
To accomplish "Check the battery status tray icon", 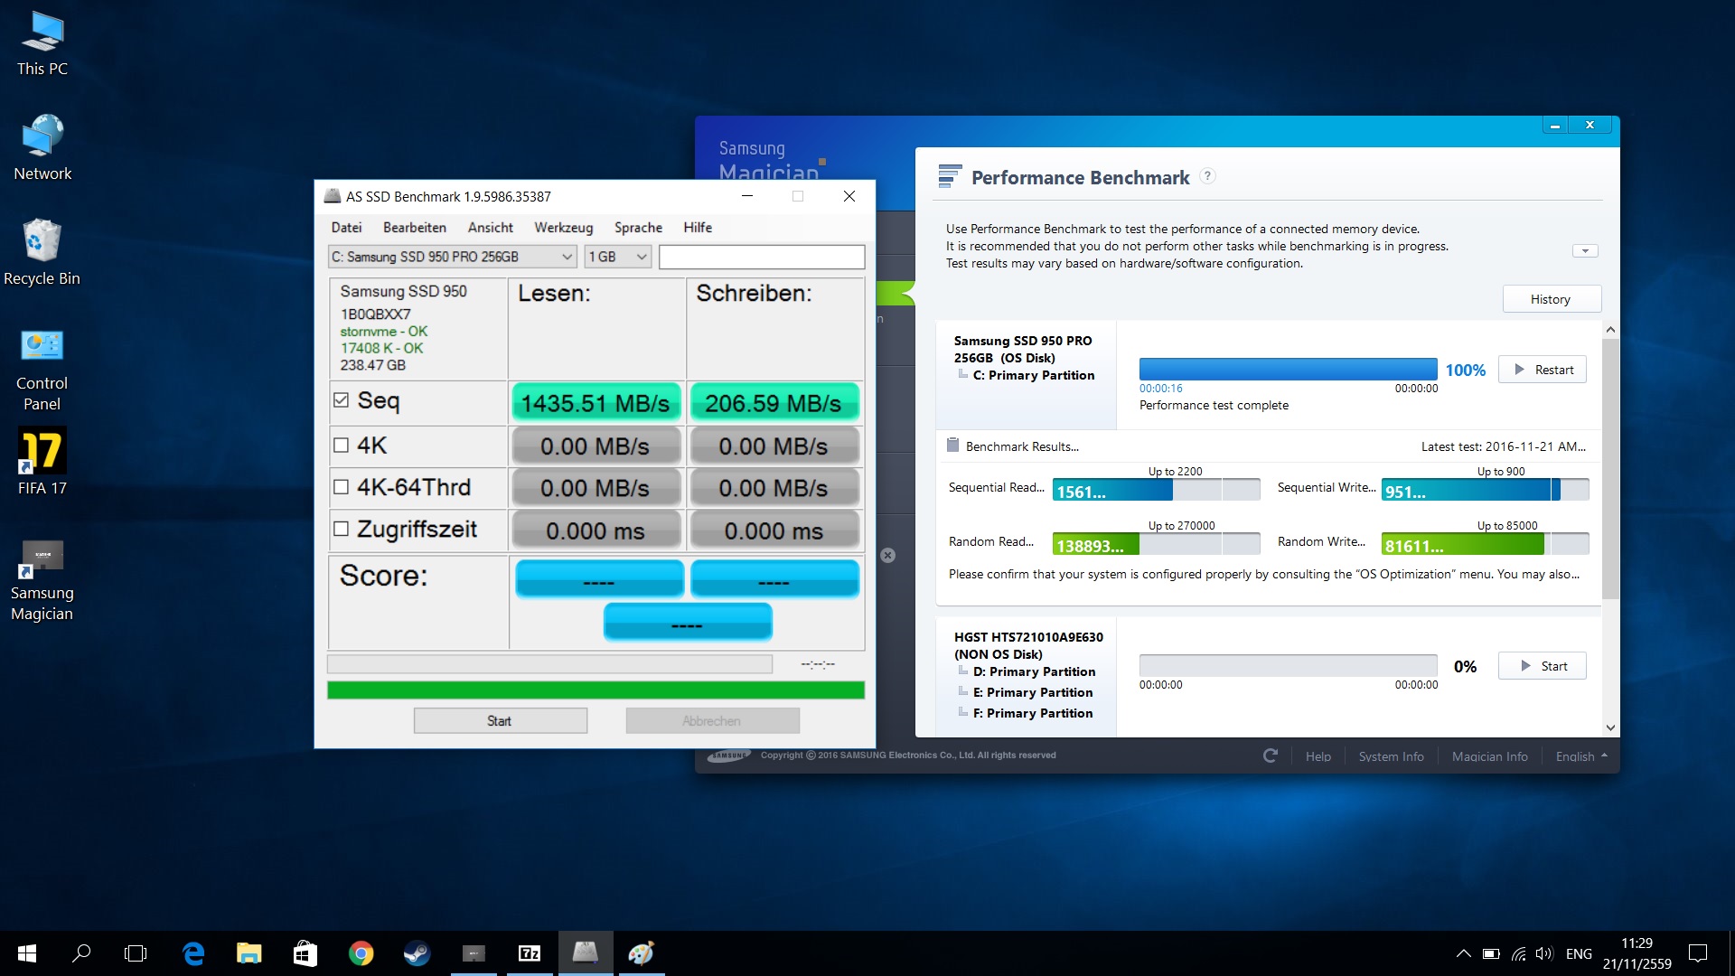I will (1491, 953).
